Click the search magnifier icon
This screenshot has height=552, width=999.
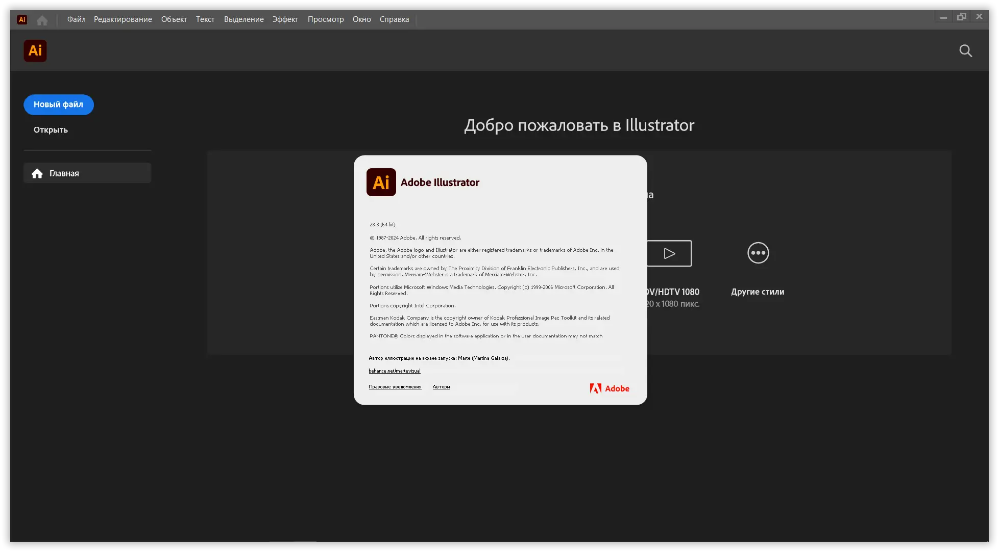[x=965, y=51]
